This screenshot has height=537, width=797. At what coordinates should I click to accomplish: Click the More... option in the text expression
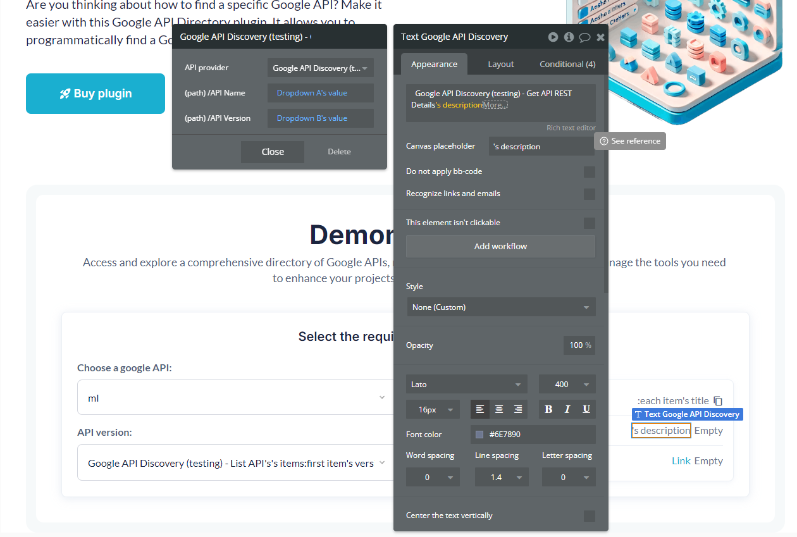[x=495, y=105]
